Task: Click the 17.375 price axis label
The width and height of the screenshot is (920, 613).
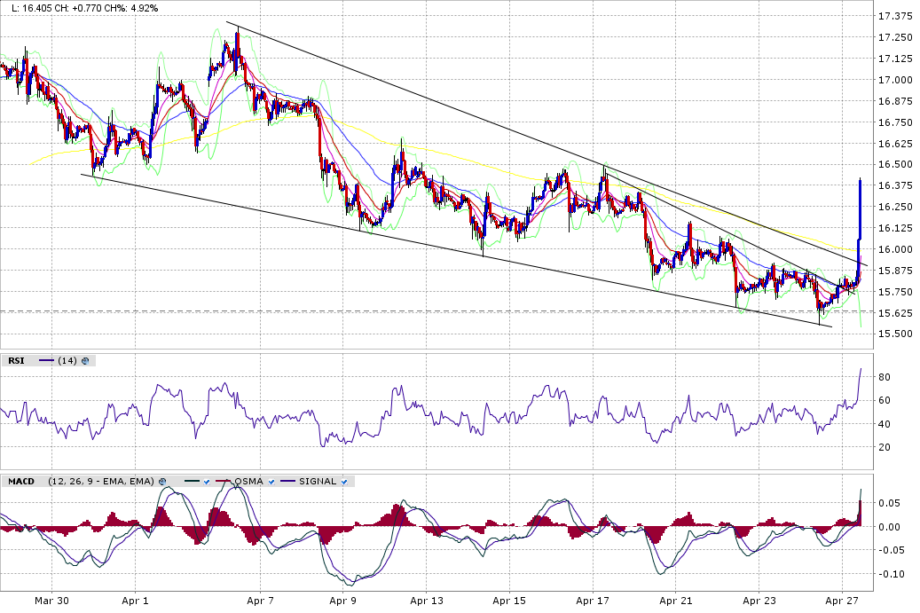Action: point(895,17)
